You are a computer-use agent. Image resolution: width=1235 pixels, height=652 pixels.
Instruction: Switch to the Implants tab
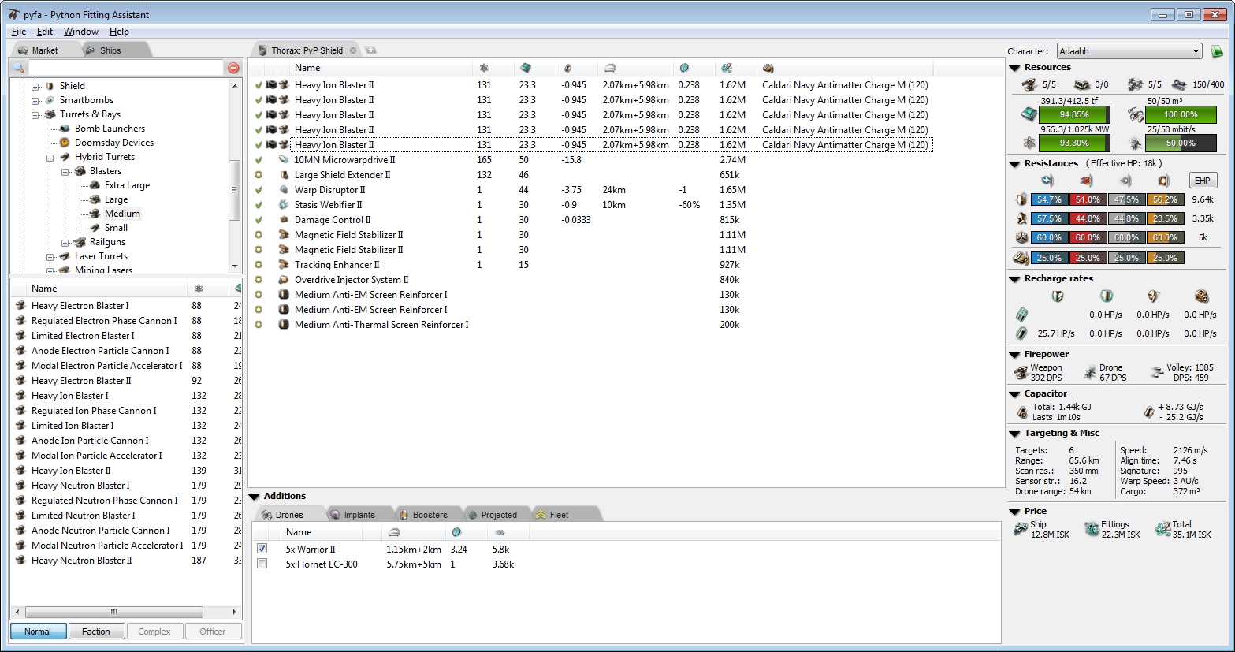click(x=359, y=515)
